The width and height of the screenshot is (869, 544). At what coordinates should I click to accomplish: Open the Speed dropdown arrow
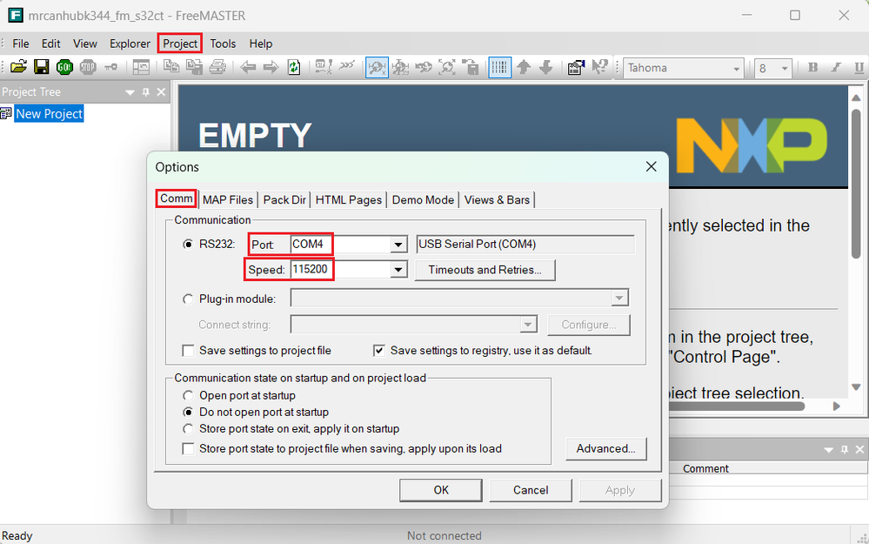click(398, 270)
